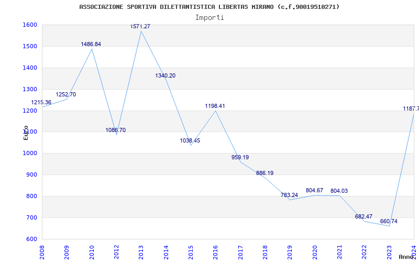Click year 2016 on the x-axis
Screen dimensions: 419x262
click(x=216, y=253)
